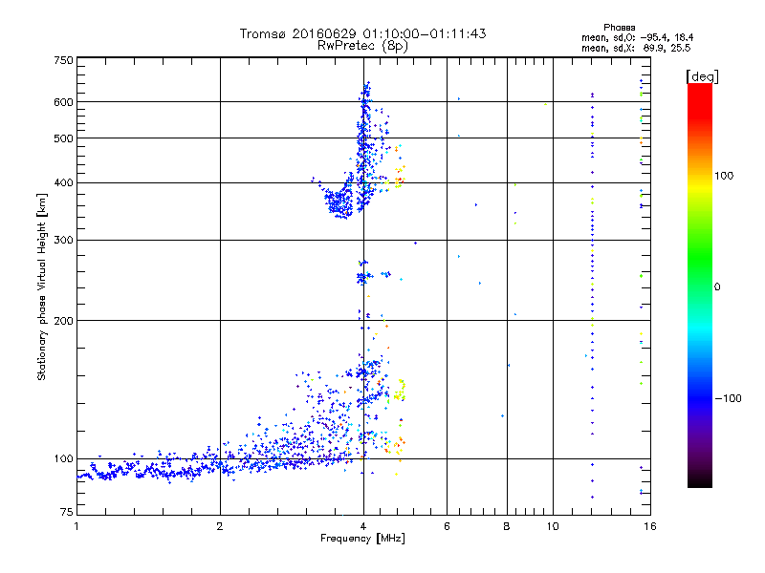Click the y-axis tick label '200'
Screen dimensions: 765x573
pyautogui.click(x=63, y=321)
